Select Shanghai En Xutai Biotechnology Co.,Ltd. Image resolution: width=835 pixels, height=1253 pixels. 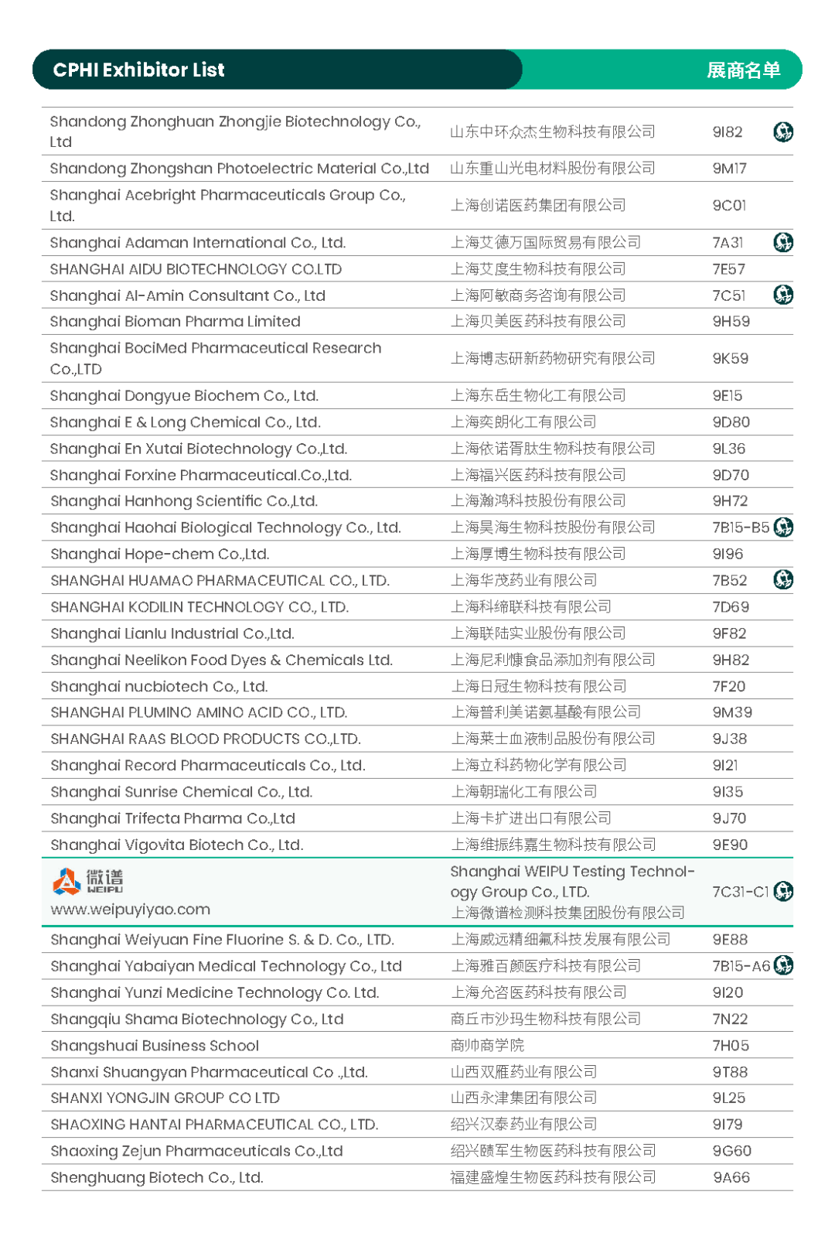point(199,449)
